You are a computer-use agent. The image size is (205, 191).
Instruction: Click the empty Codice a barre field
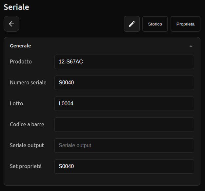(124, 125)
